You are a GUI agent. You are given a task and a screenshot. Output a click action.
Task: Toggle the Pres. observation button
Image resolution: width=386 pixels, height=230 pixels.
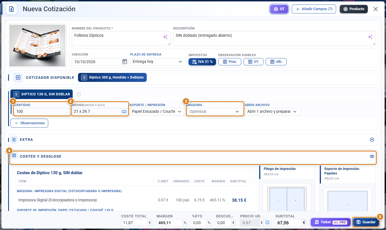pyautogui.click(x=230, y=62)
